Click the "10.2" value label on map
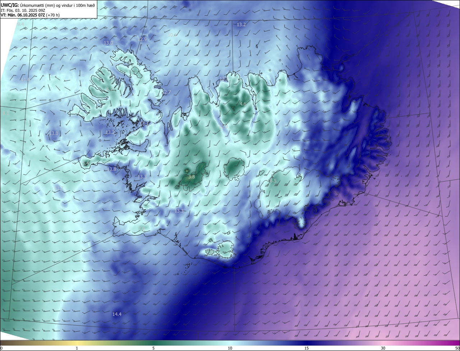The height and width of the screenshot is (351, 460). click(x=172, y=35)
